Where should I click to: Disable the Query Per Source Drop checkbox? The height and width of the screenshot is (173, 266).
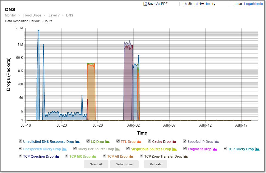(x=75, y=148)
